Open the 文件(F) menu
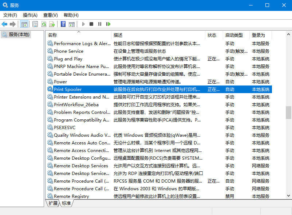Viewport: 292px width, 215px height. [10, 15]
